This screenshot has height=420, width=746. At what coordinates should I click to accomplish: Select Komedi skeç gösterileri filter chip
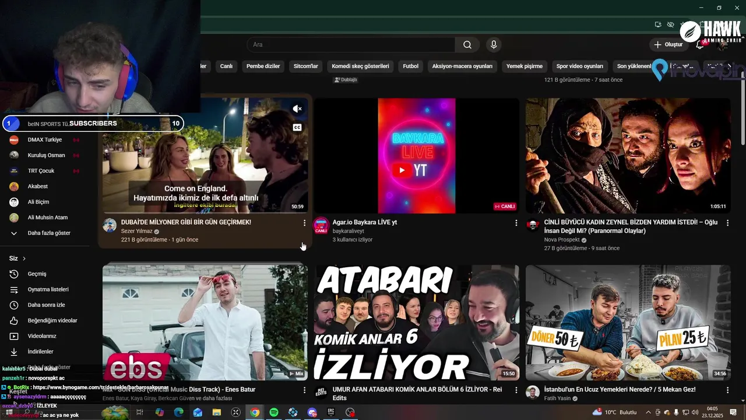pyautogui.click(x=360, y=66)
